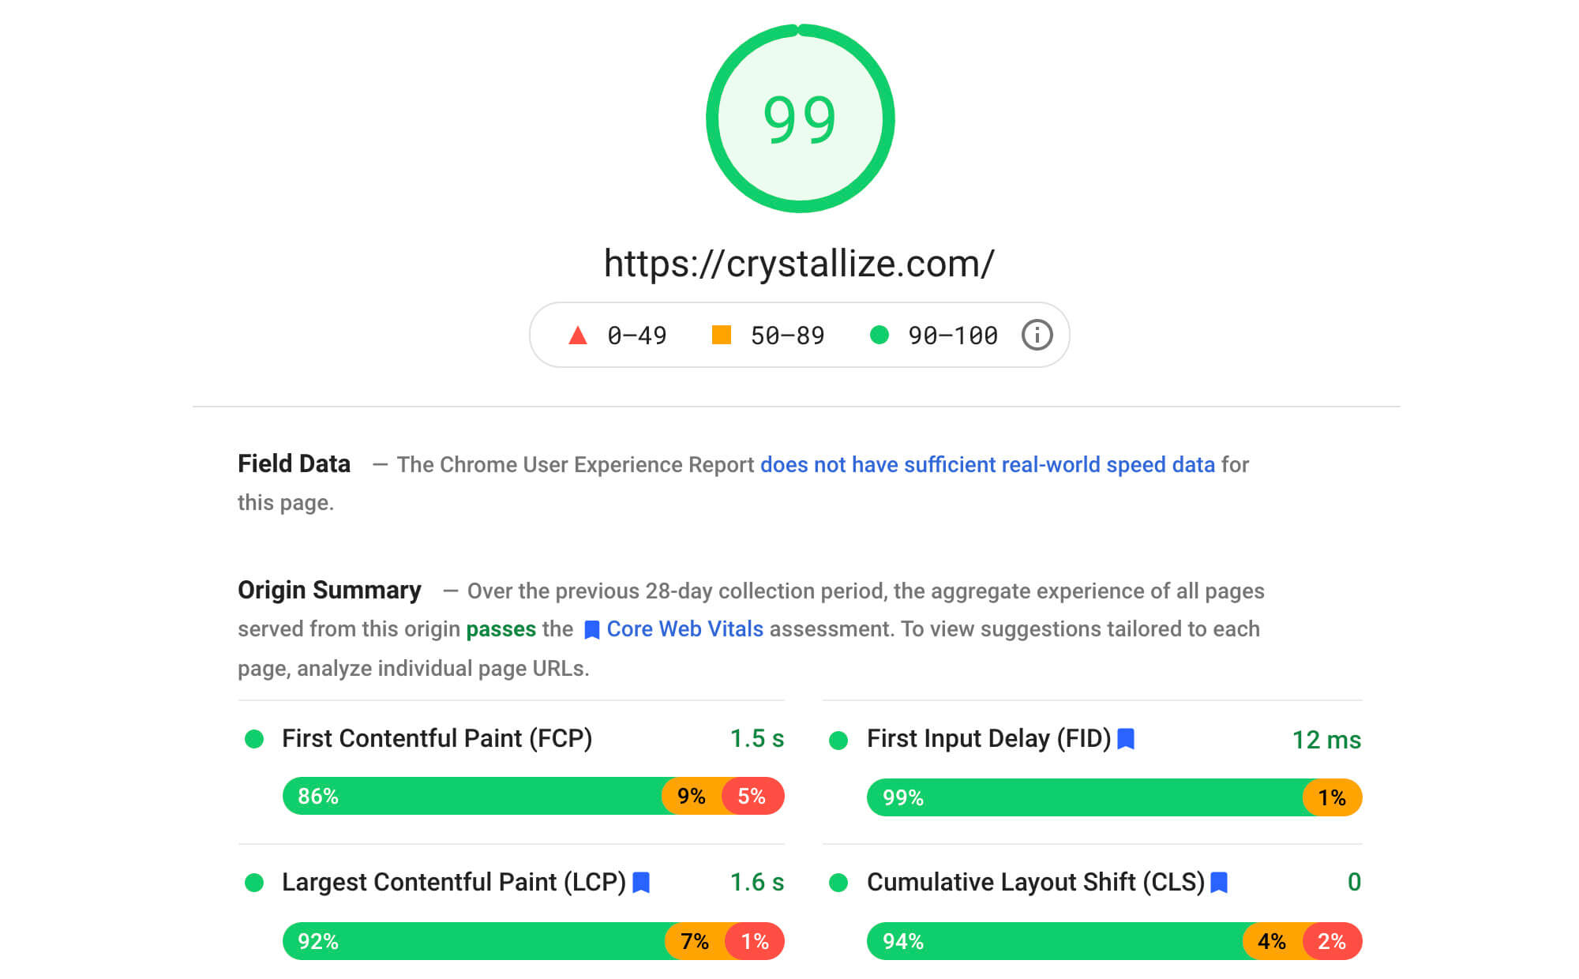Click the Largest Contentful Paint (LCP) label

pyautogui.click(x=454, y=883)
